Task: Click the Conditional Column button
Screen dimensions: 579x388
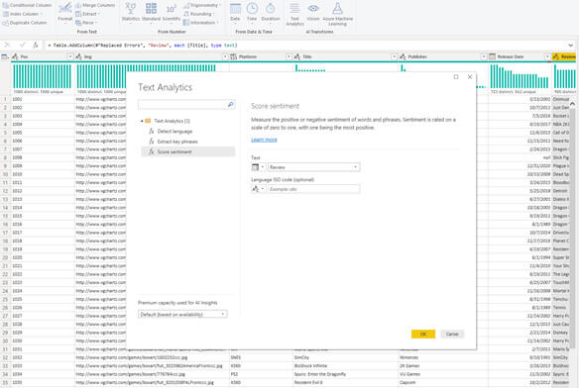Action: click(x=27, y=5)
